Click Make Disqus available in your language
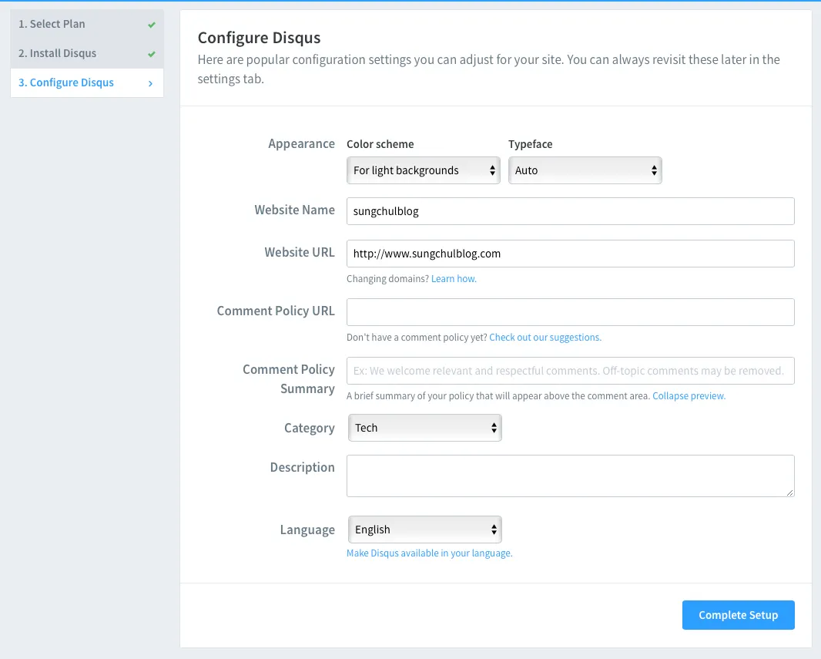 (429, 553)
